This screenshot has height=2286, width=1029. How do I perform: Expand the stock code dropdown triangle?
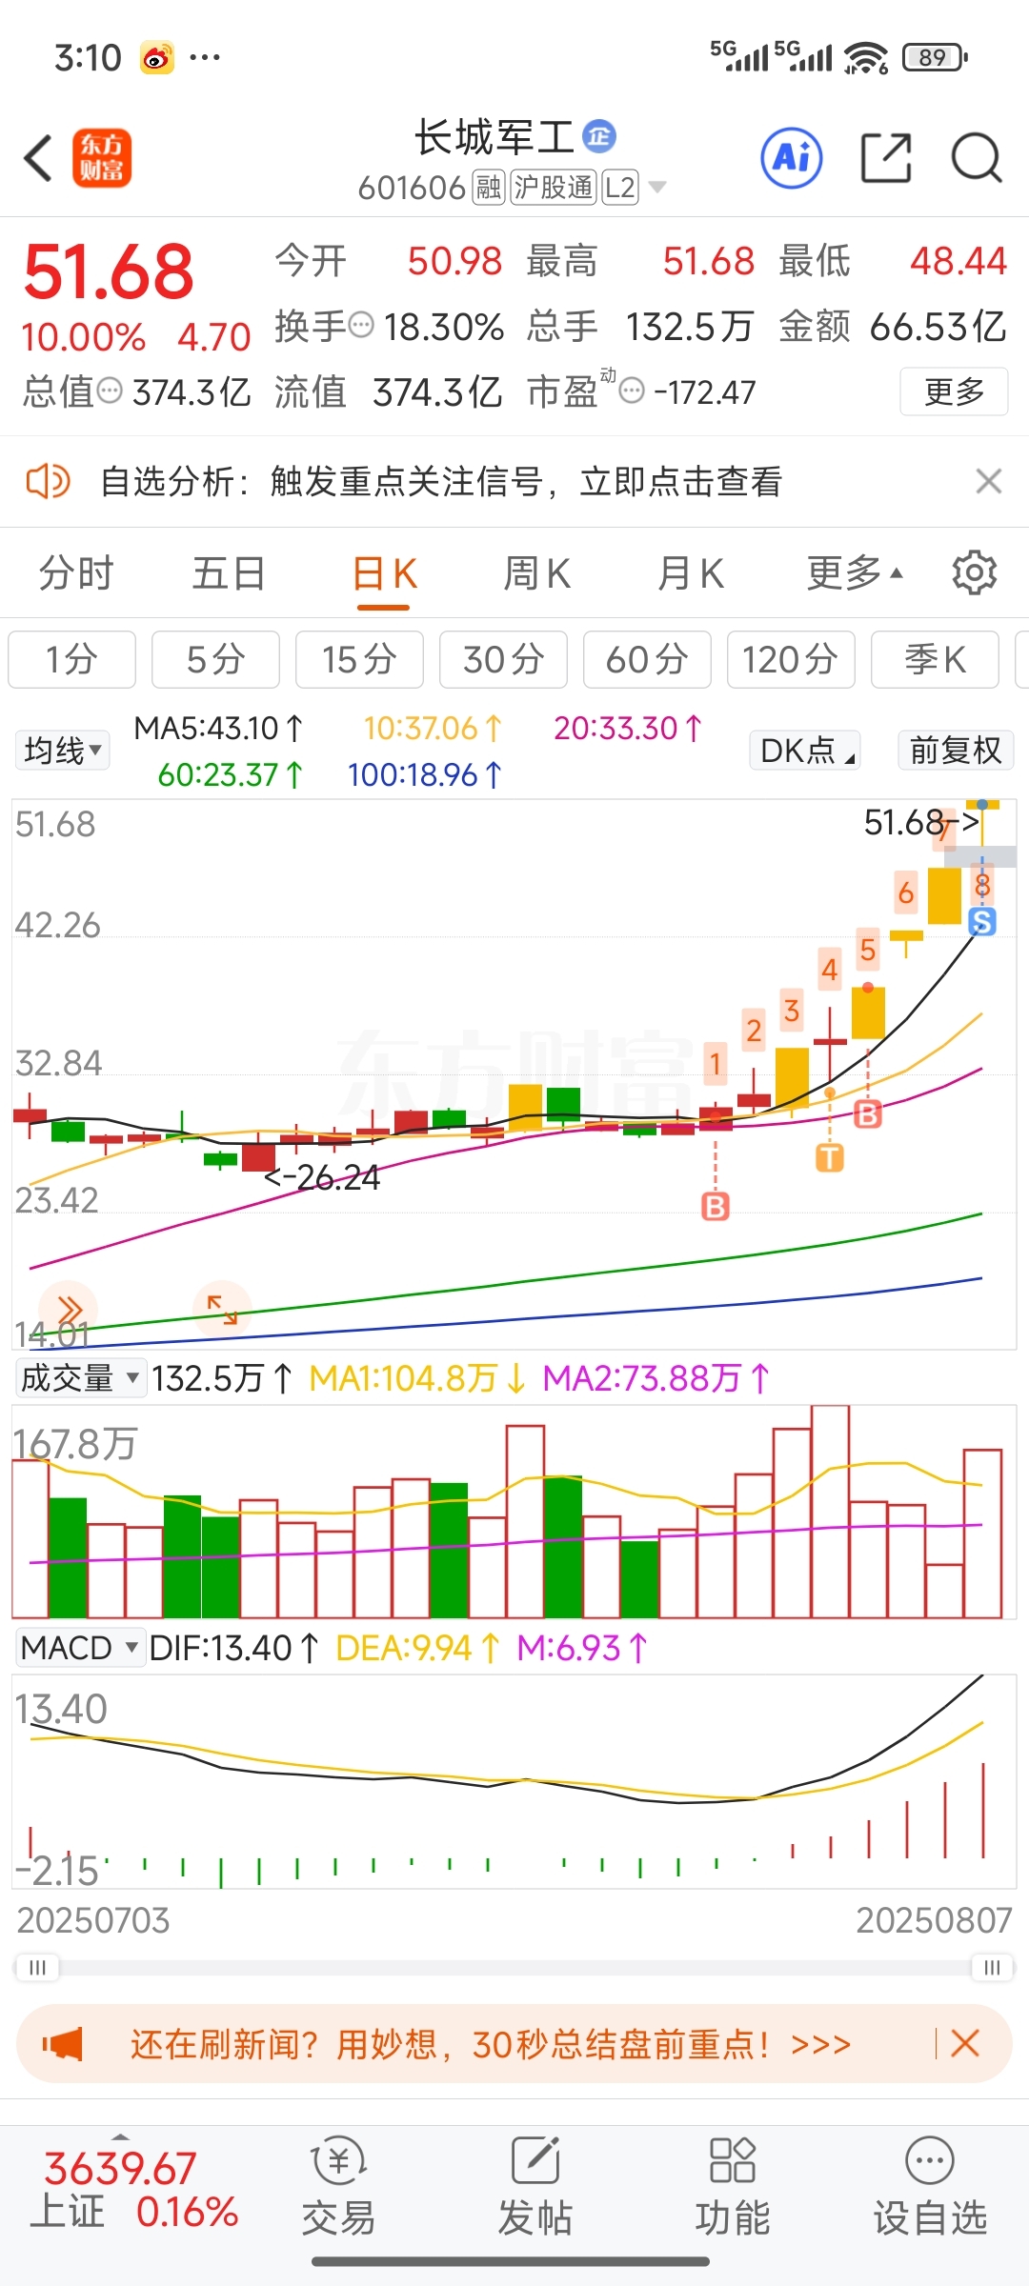coord(656,188)
